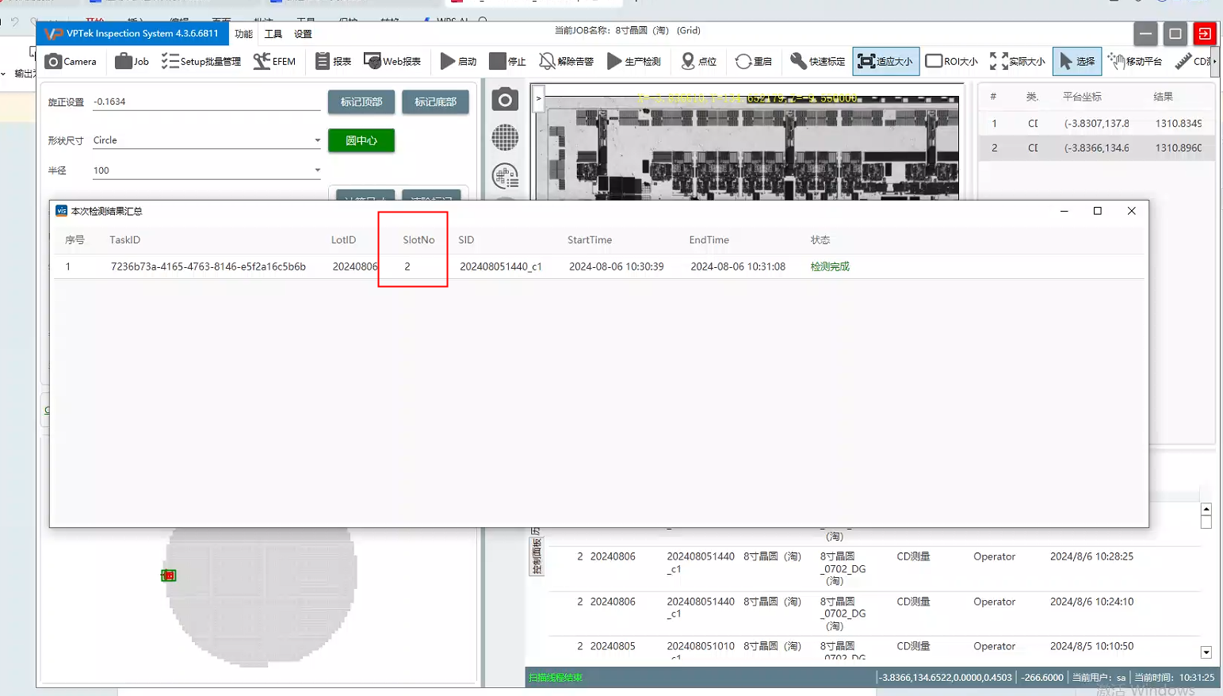
Task: Click the SID cell 202408051440_c1 in summary
Action: tap(501, 266)
